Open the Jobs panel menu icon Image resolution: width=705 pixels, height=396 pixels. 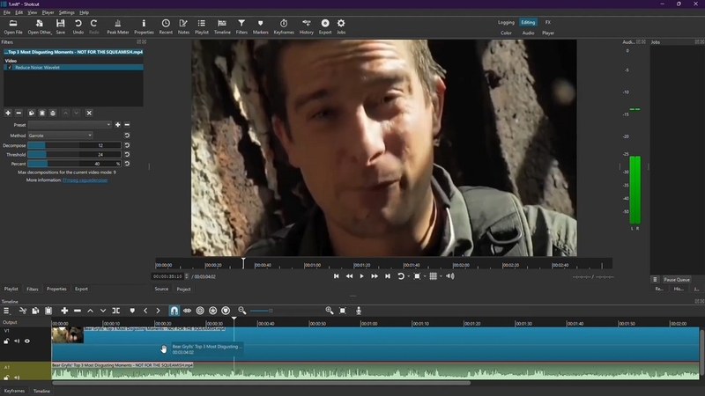point(655,279)
